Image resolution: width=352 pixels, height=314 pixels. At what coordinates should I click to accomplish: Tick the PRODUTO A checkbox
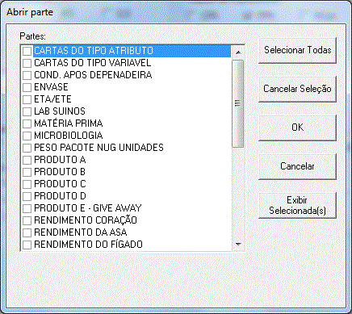point(27,160)
